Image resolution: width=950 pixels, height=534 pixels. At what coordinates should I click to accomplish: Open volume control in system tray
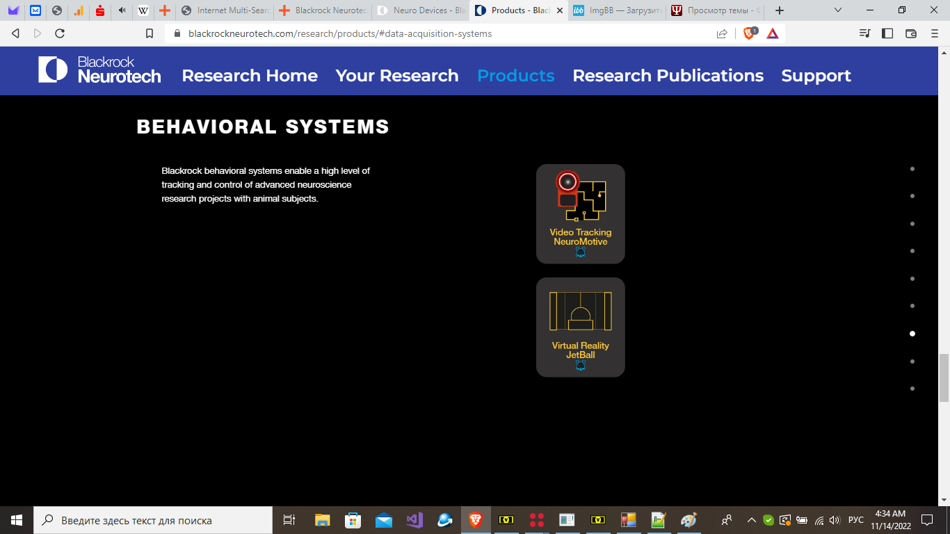point(835,520)
